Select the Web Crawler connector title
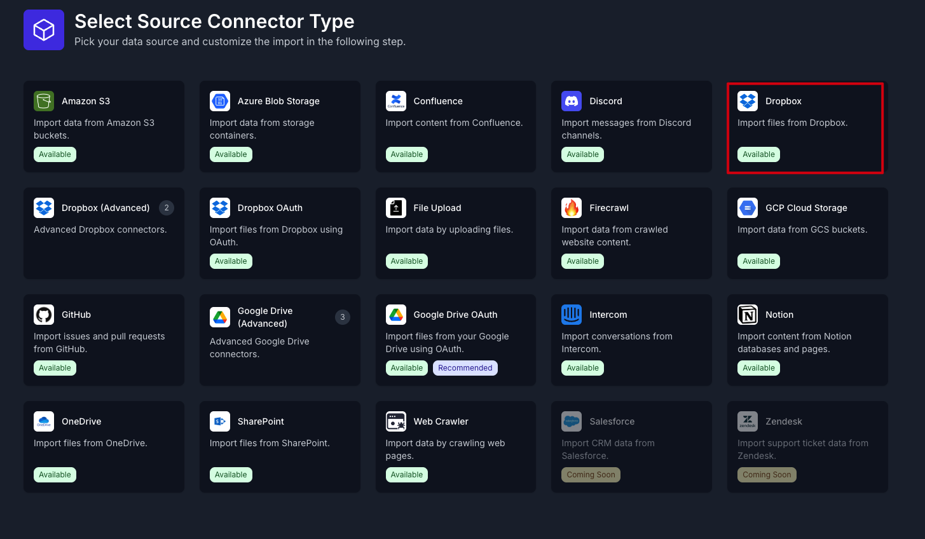Image resolution: width=925 pixels, height=539 pixels. pyautogui.click(x=441, y=421)
